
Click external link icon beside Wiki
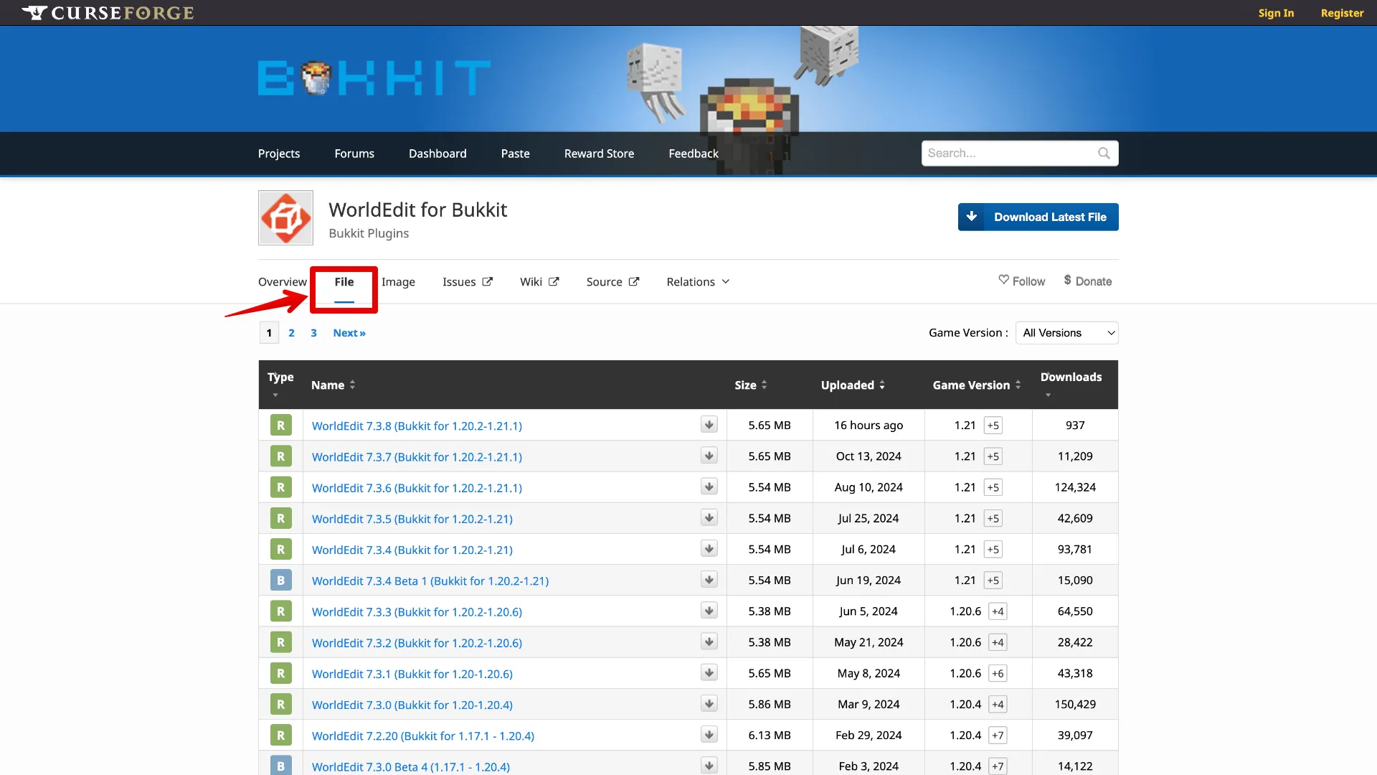(x=554, y=281)
